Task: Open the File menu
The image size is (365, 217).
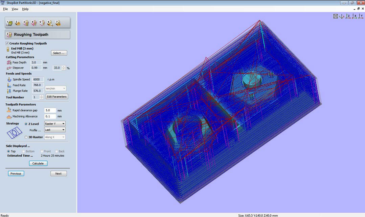Action: pyautogui.click(x=5, y=9)
